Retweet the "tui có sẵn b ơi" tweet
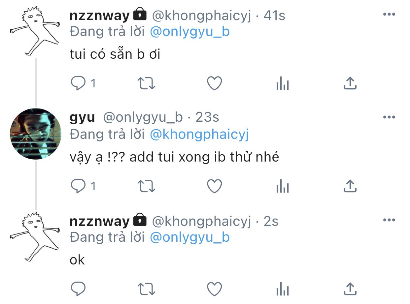This screenshot has width=410, height=304. [146, 84]
